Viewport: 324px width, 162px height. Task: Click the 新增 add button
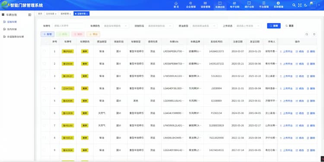coord(48,34)
